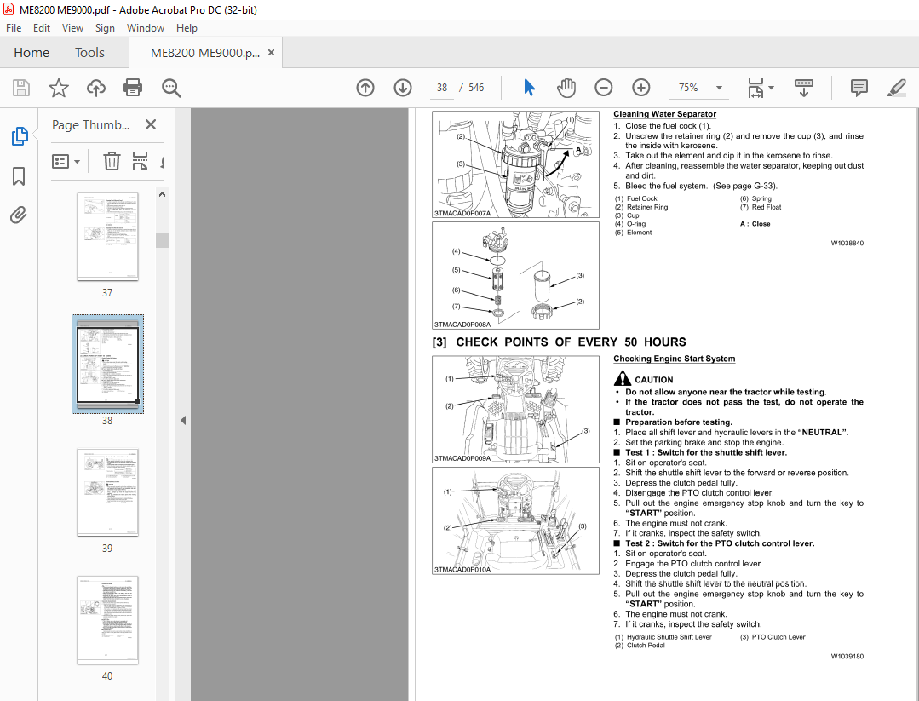919x701 pixels.
Task: Open the 75% zoom level dropdown
Action: [719, 88]
